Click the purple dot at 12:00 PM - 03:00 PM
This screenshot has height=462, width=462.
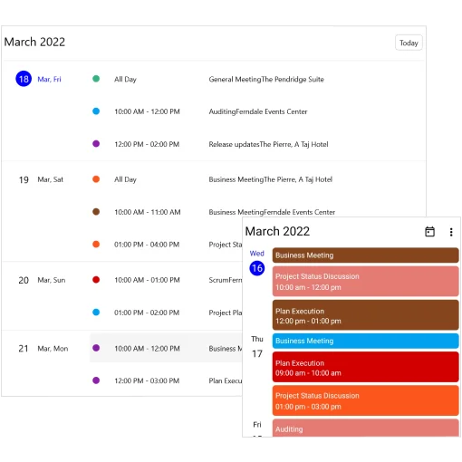tap(96, 380)
